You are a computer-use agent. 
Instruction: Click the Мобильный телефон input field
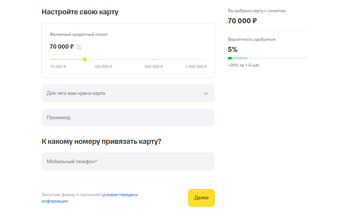pos(128,162)
